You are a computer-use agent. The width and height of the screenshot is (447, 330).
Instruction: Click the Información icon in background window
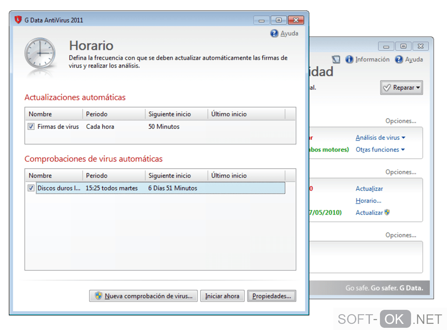pyautogui.click(x=349, y=59)
